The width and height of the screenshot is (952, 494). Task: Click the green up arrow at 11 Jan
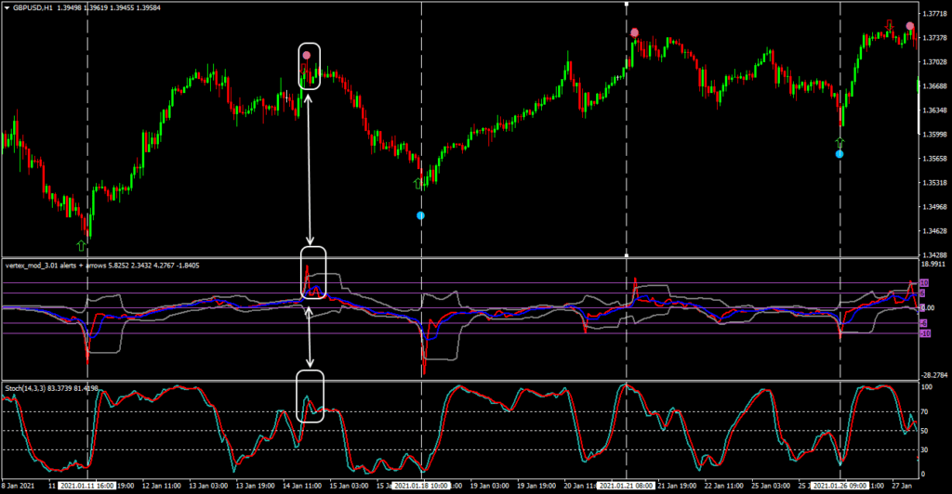(81, 245)
